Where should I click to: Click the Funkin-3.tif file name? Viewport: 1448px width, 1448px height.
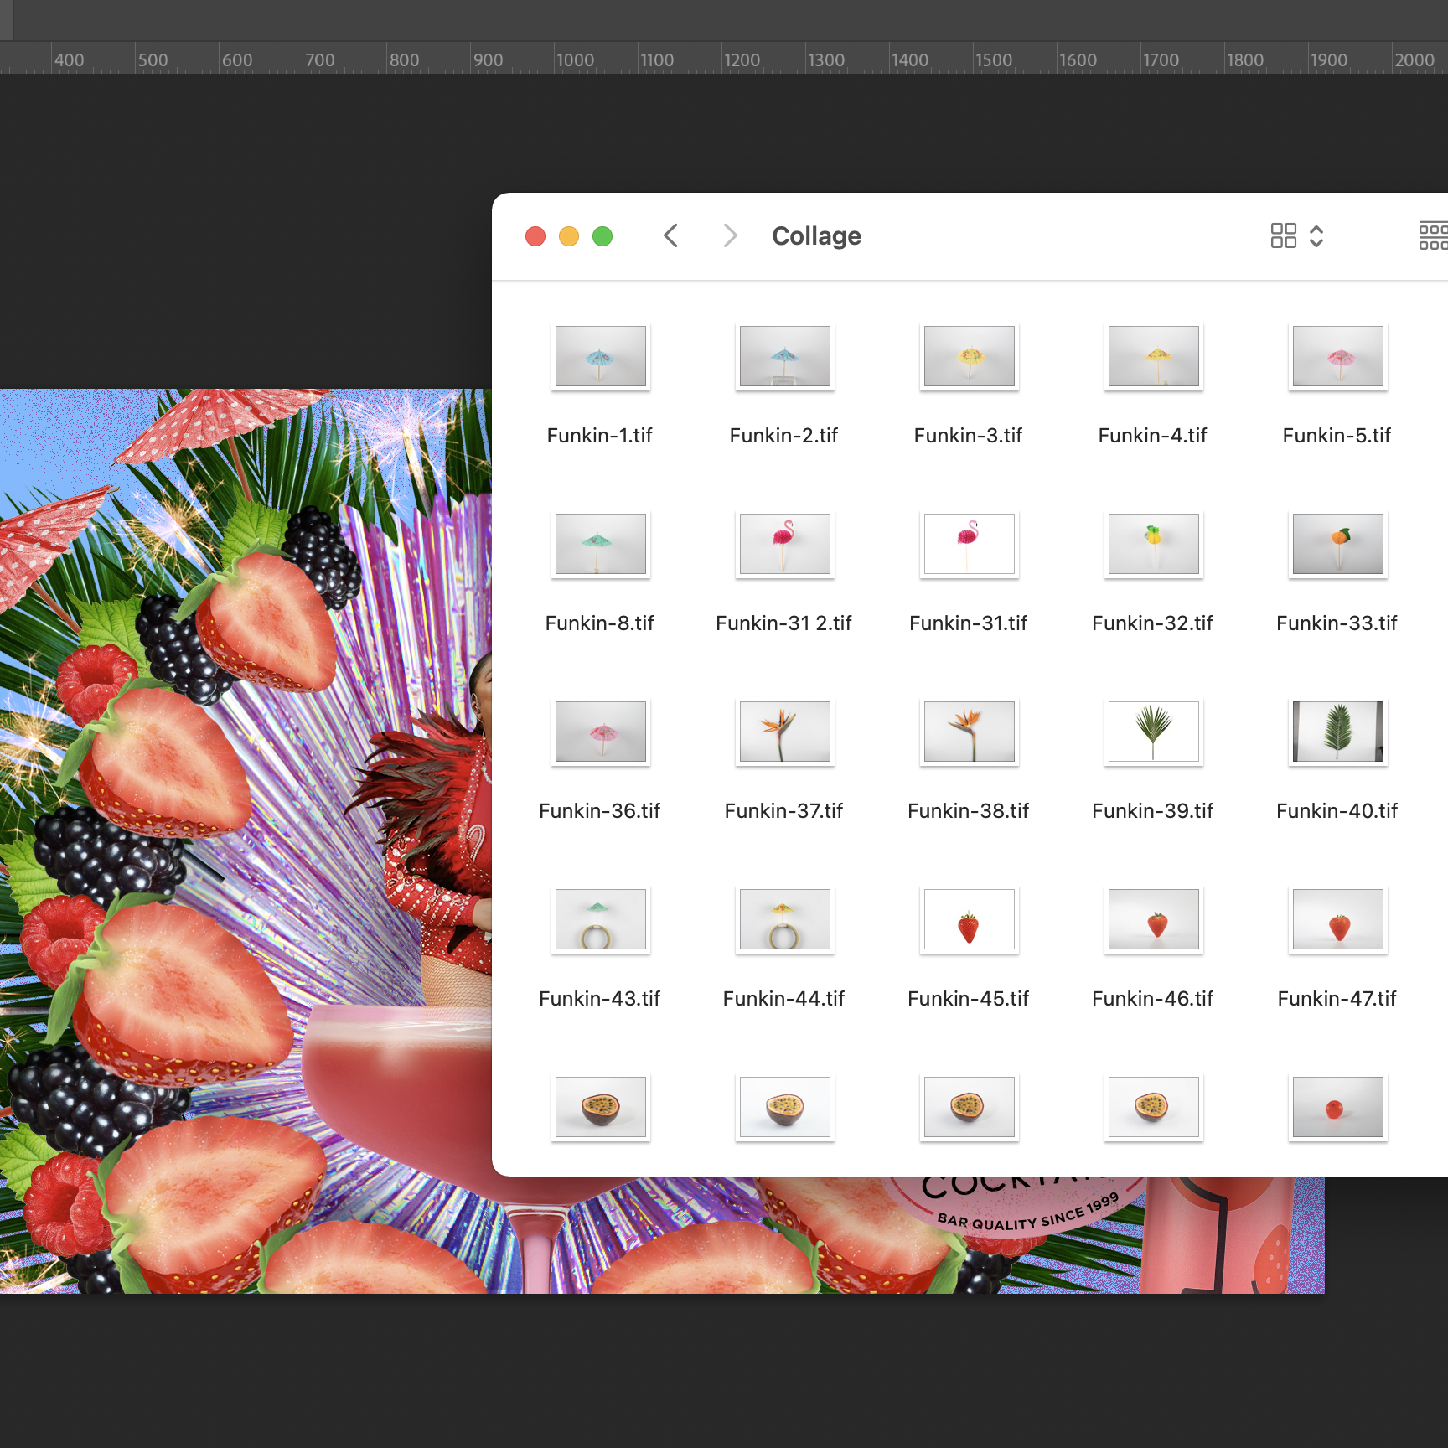point(969,436)
